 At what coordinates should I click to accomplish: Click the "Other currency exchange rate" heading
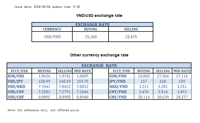[99, 55]
